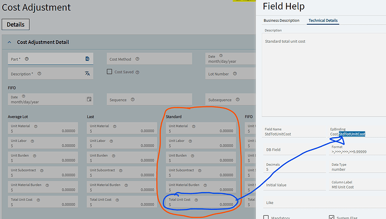386x219 pixels.
Task: Click the Details button
Action: (x=16, y=25)
